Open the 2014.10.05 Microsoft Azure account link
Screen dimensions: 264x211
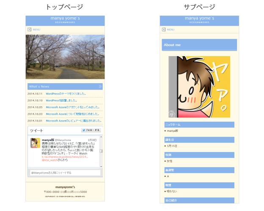[x=73, y=107]
